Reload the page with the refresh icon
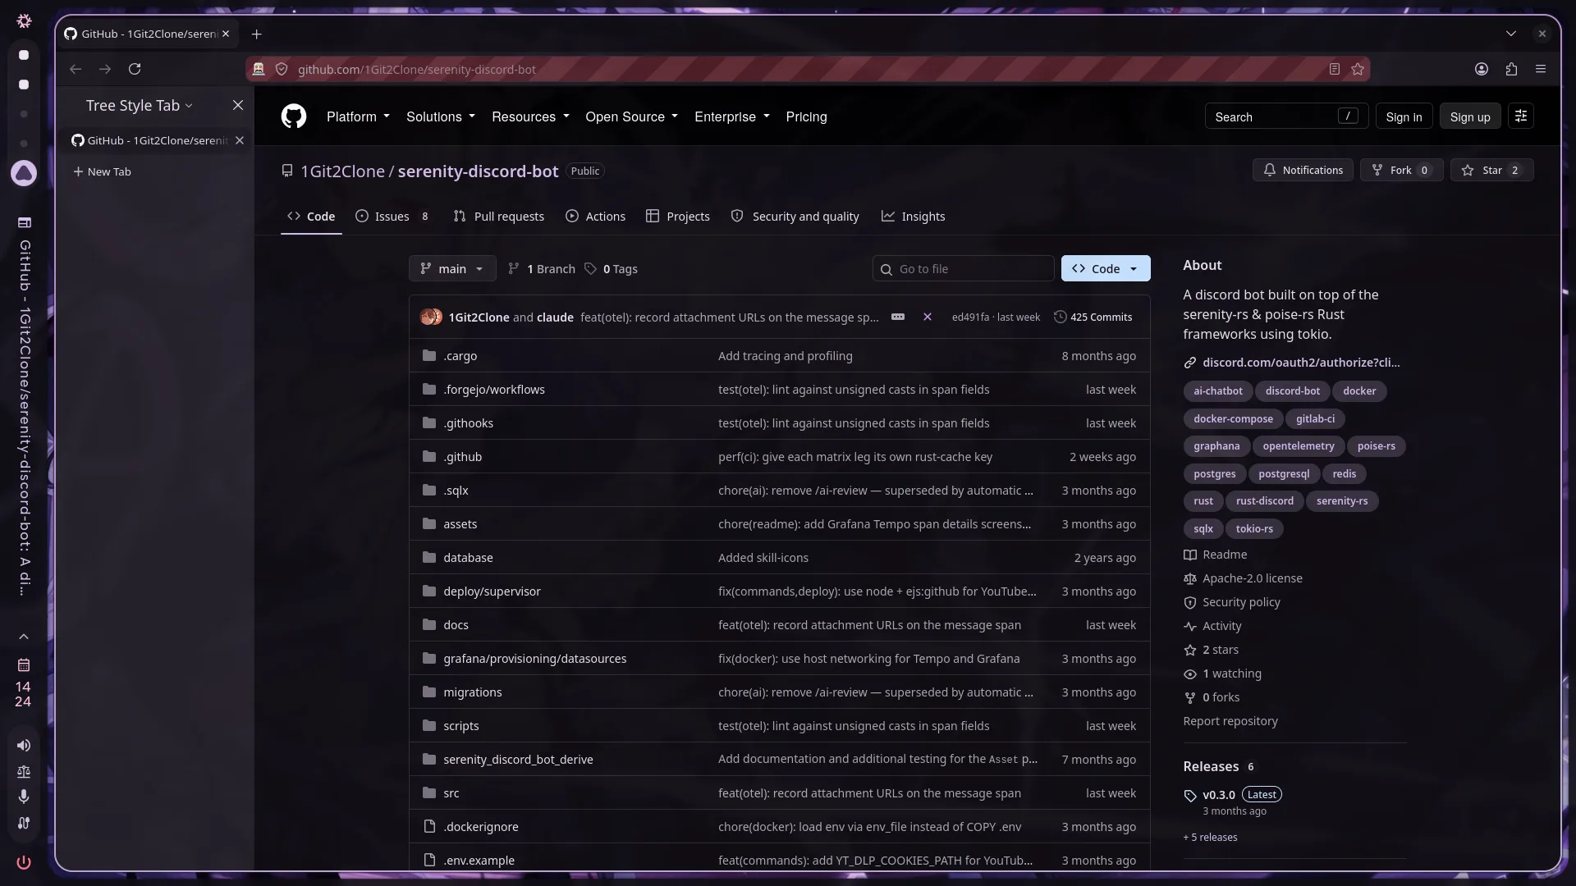1576x886 pixels. pyautogui.click(x=135, y=69)
